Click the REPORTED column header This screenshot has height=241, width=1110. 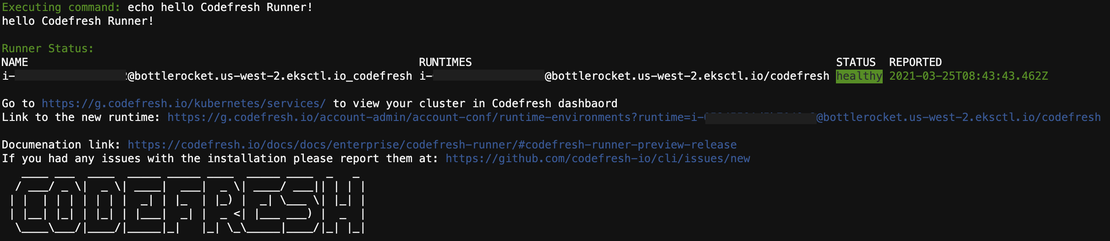click(915, 62)
